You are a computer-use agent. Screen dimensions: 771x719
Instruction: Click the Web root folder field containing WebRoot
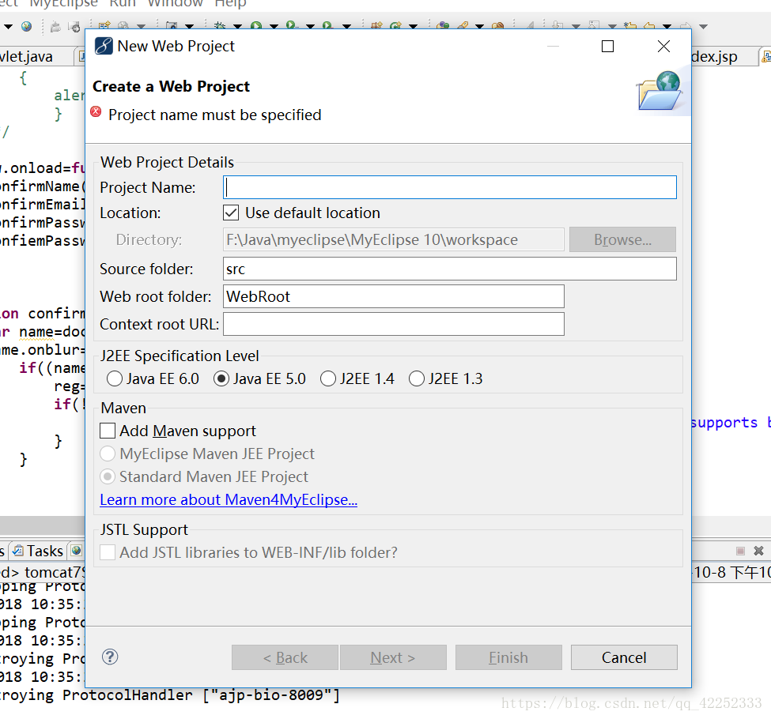pyautogui.click(x=393, y=296)
